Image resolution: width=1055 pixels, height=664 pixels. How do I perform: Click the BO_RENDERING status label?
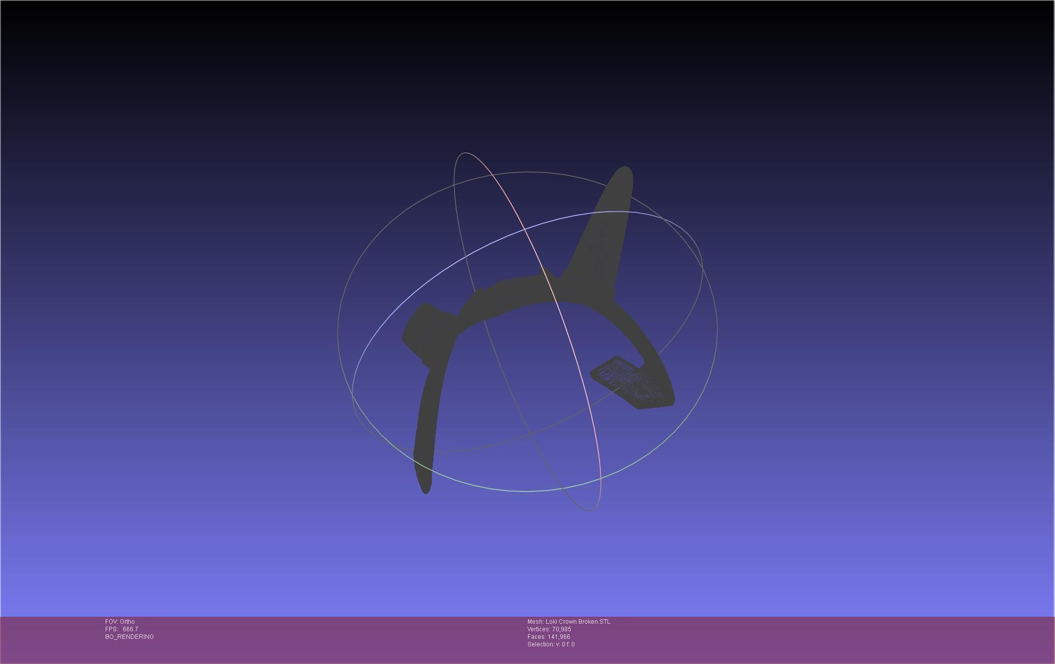(129, 637)
